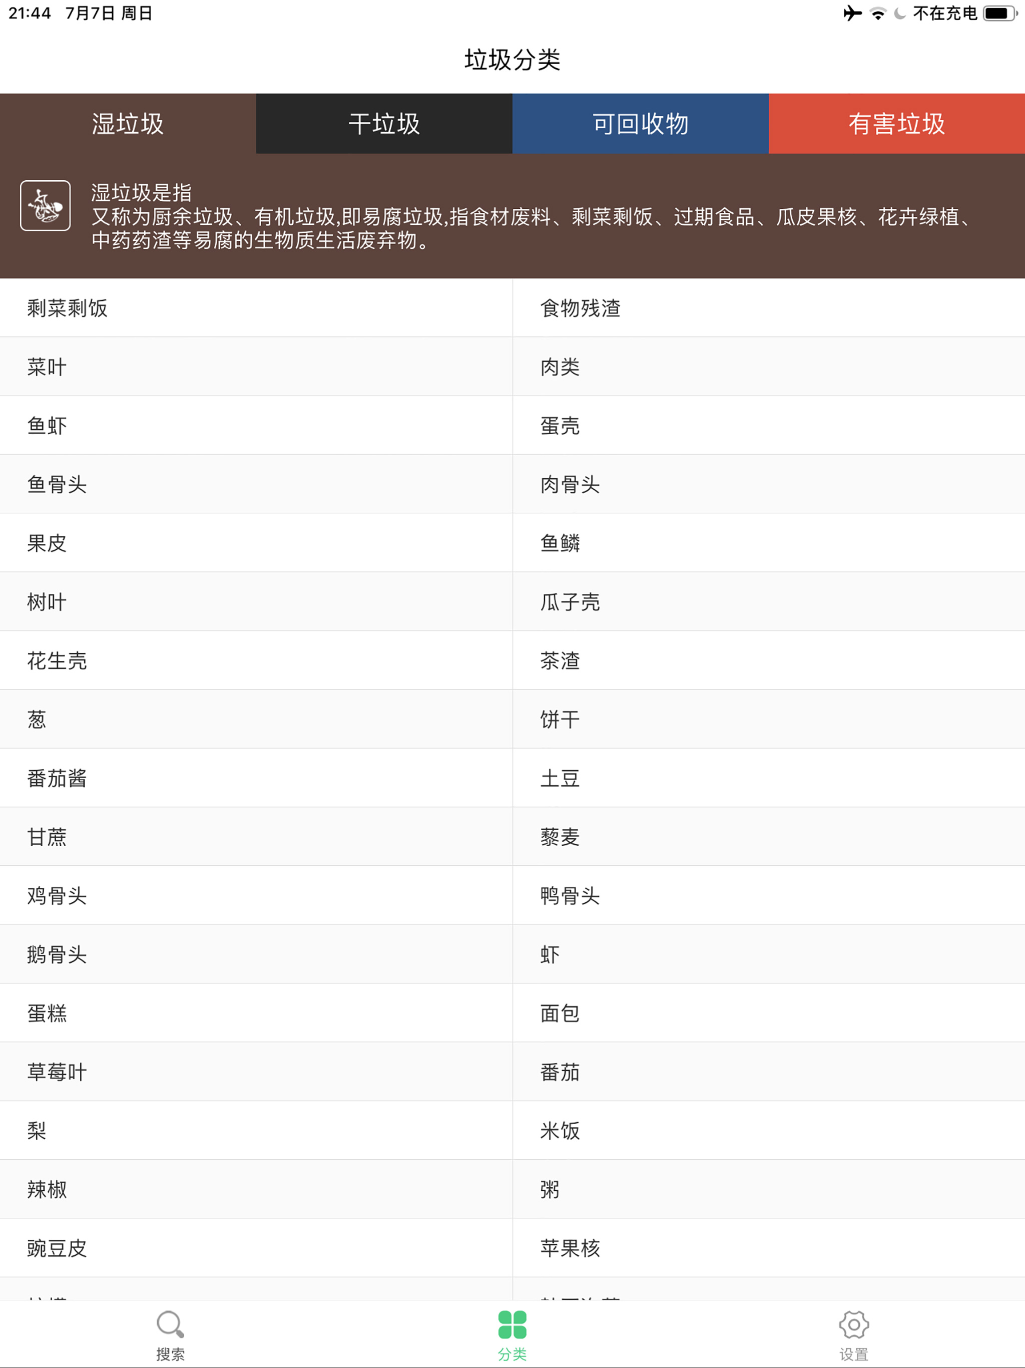
Task: Open the 可回收物 tab
Action: pos(640,124)
